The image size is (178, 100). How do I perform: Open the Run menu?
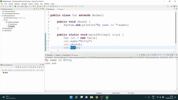coord(41,4)
